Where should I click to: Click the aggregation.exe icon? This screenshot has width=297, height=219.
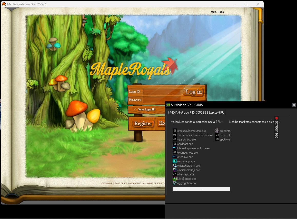coord(174,183)
